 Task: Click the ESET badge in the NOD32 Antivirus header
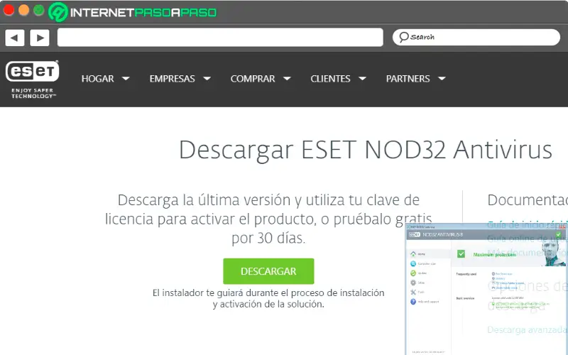pyautogui.click(x=415, y=235)
